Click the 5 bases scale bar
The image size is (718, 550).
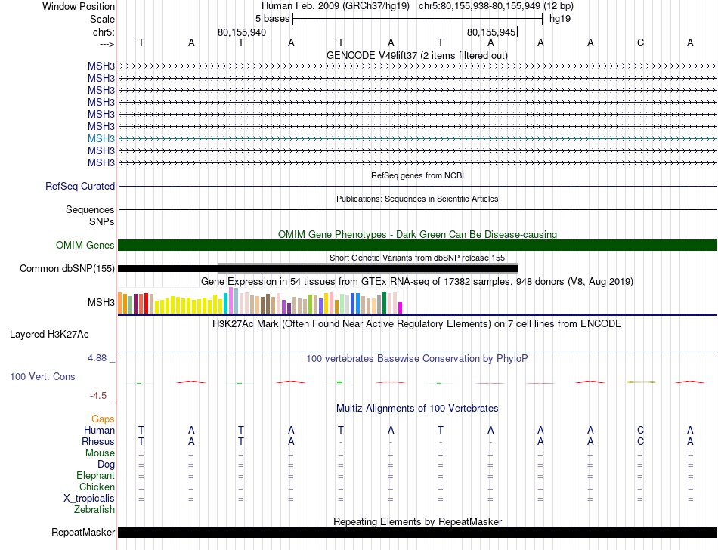(418, 19)
